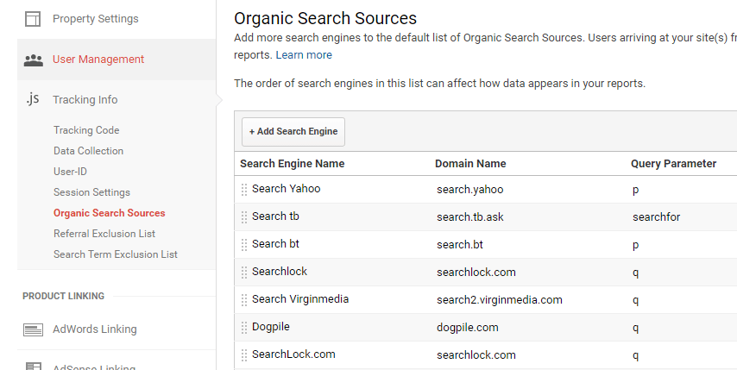
Task: Click the drag handle beside Search Yahoo
Action: (244, 189)
